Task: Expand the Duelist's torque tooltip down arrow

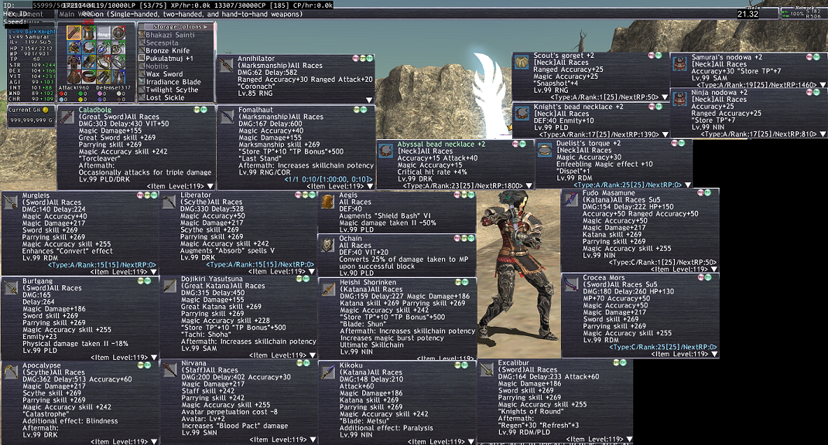Action: click(687, 185)
